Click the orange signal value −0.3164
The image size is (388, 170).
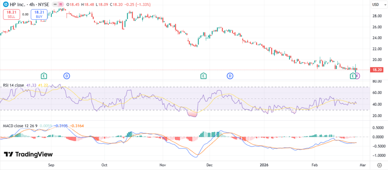77,126
